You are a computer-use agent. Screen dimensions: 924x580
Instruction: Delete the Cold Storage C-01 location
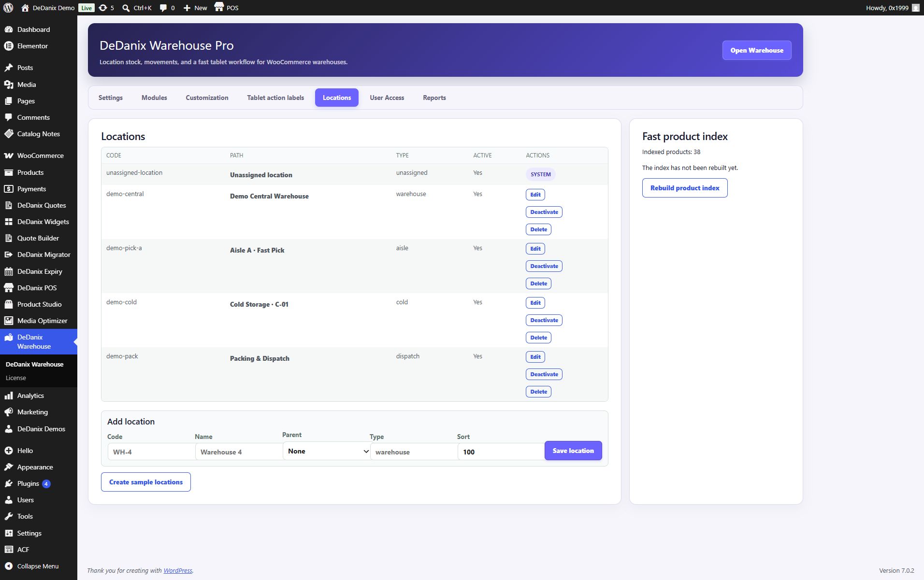(x=538, y=338)
